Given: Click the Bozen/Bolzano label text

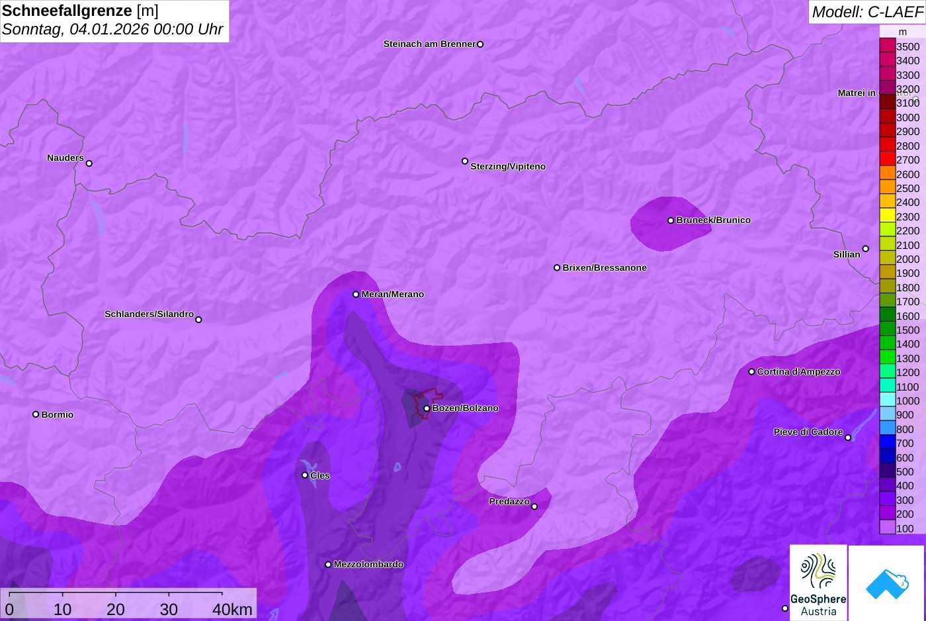Looking at the screenshot, I should click(x=466, y=408).
